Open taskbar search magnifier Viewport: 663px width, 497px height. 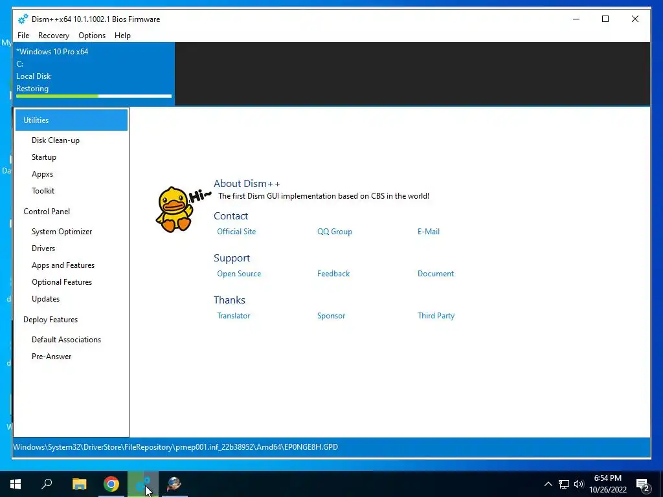47,484
